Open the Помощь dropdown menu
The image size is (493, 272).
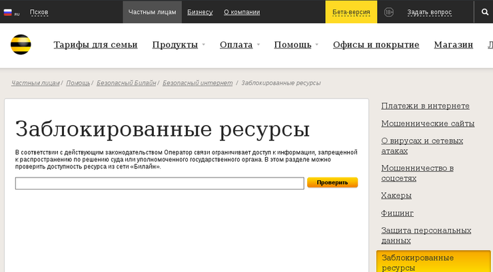[x=296, y=45]
